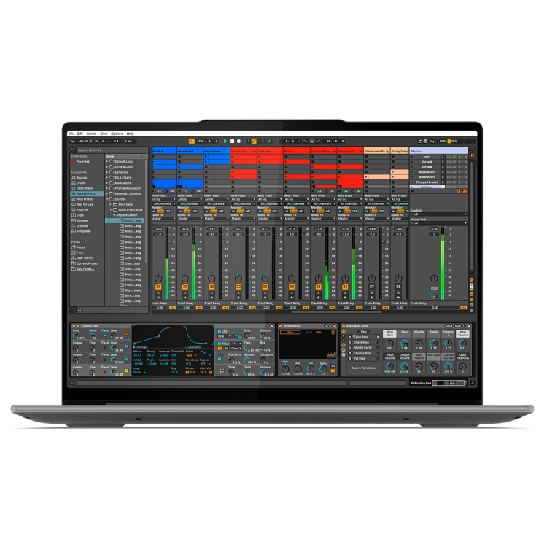The image size is (547, 547).
Task: Select the Samples category icon
Action: tap(74, 220)
